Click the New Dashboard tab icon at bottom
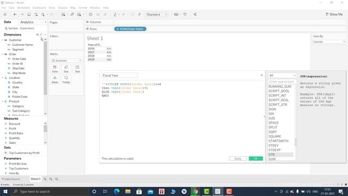Viewport: 348px width, 196px height. 51,179
